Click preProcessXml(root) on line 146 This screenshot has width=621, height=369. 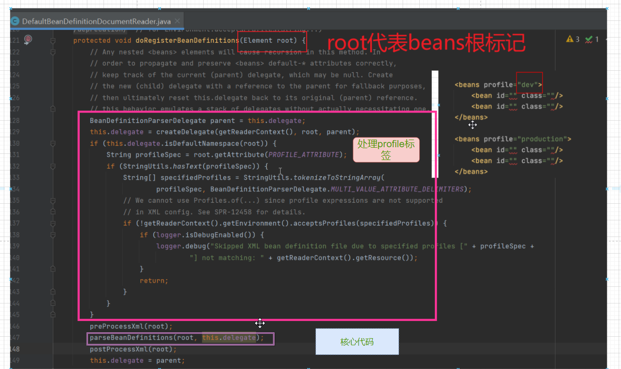click(x=131, y=326)
